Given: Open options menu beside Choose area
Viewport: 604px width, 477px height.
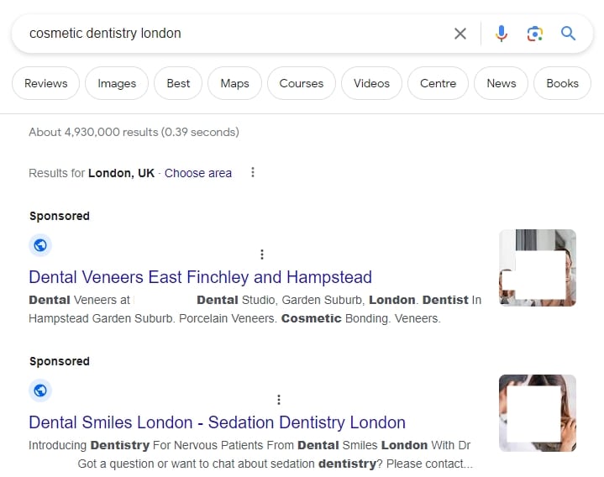Looking at the screenshot, I should pyautogui.click(x=253, y=173).
